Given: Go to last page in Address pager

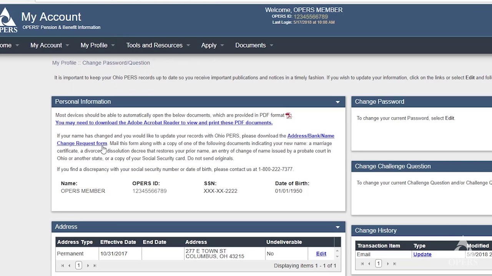Looking at the screenshot, I should coord(95,266).
